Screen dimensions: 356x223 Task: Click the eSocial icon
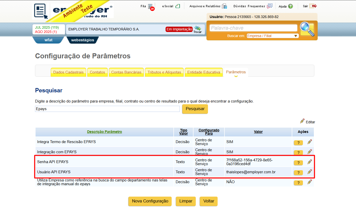coord(178,6)
